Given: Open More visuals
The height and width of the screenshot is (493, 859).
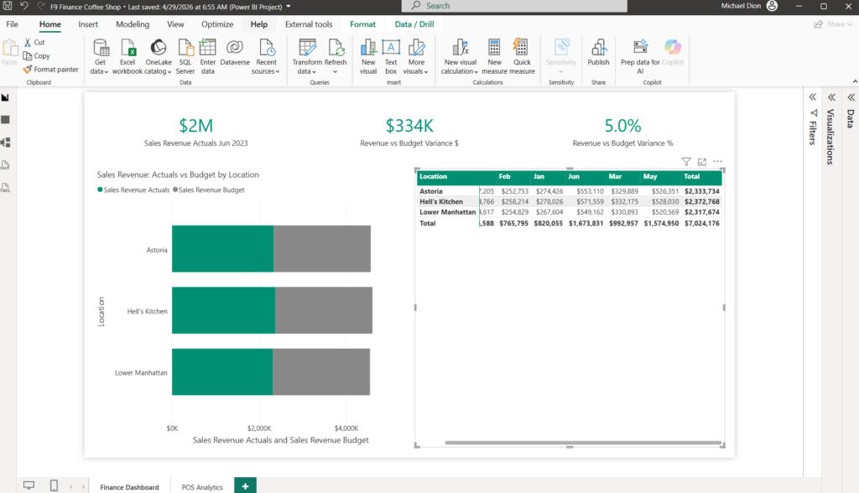Looking at the screenshot, I should click(x=416, y=56).
